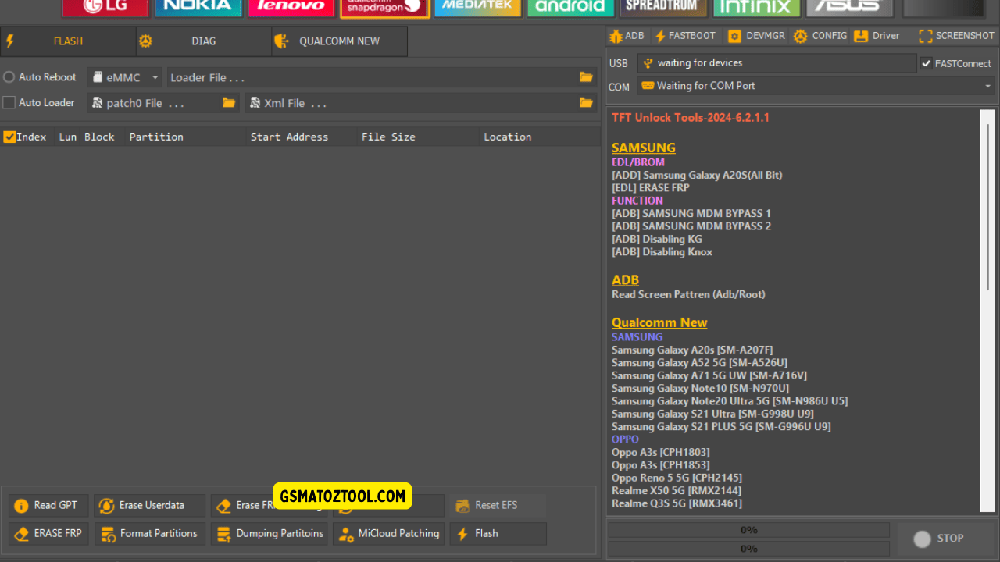The width and height of the screenshot is (1000, 562).
Task: Click the Loader File folder browse icon
Action: pyautogui.click(x=586, y=77)
